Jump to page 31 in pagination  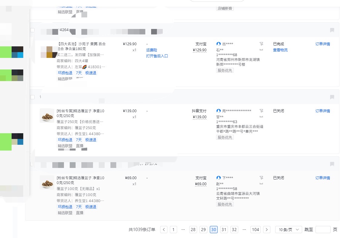pyautogui.click(x=224, y=230)
